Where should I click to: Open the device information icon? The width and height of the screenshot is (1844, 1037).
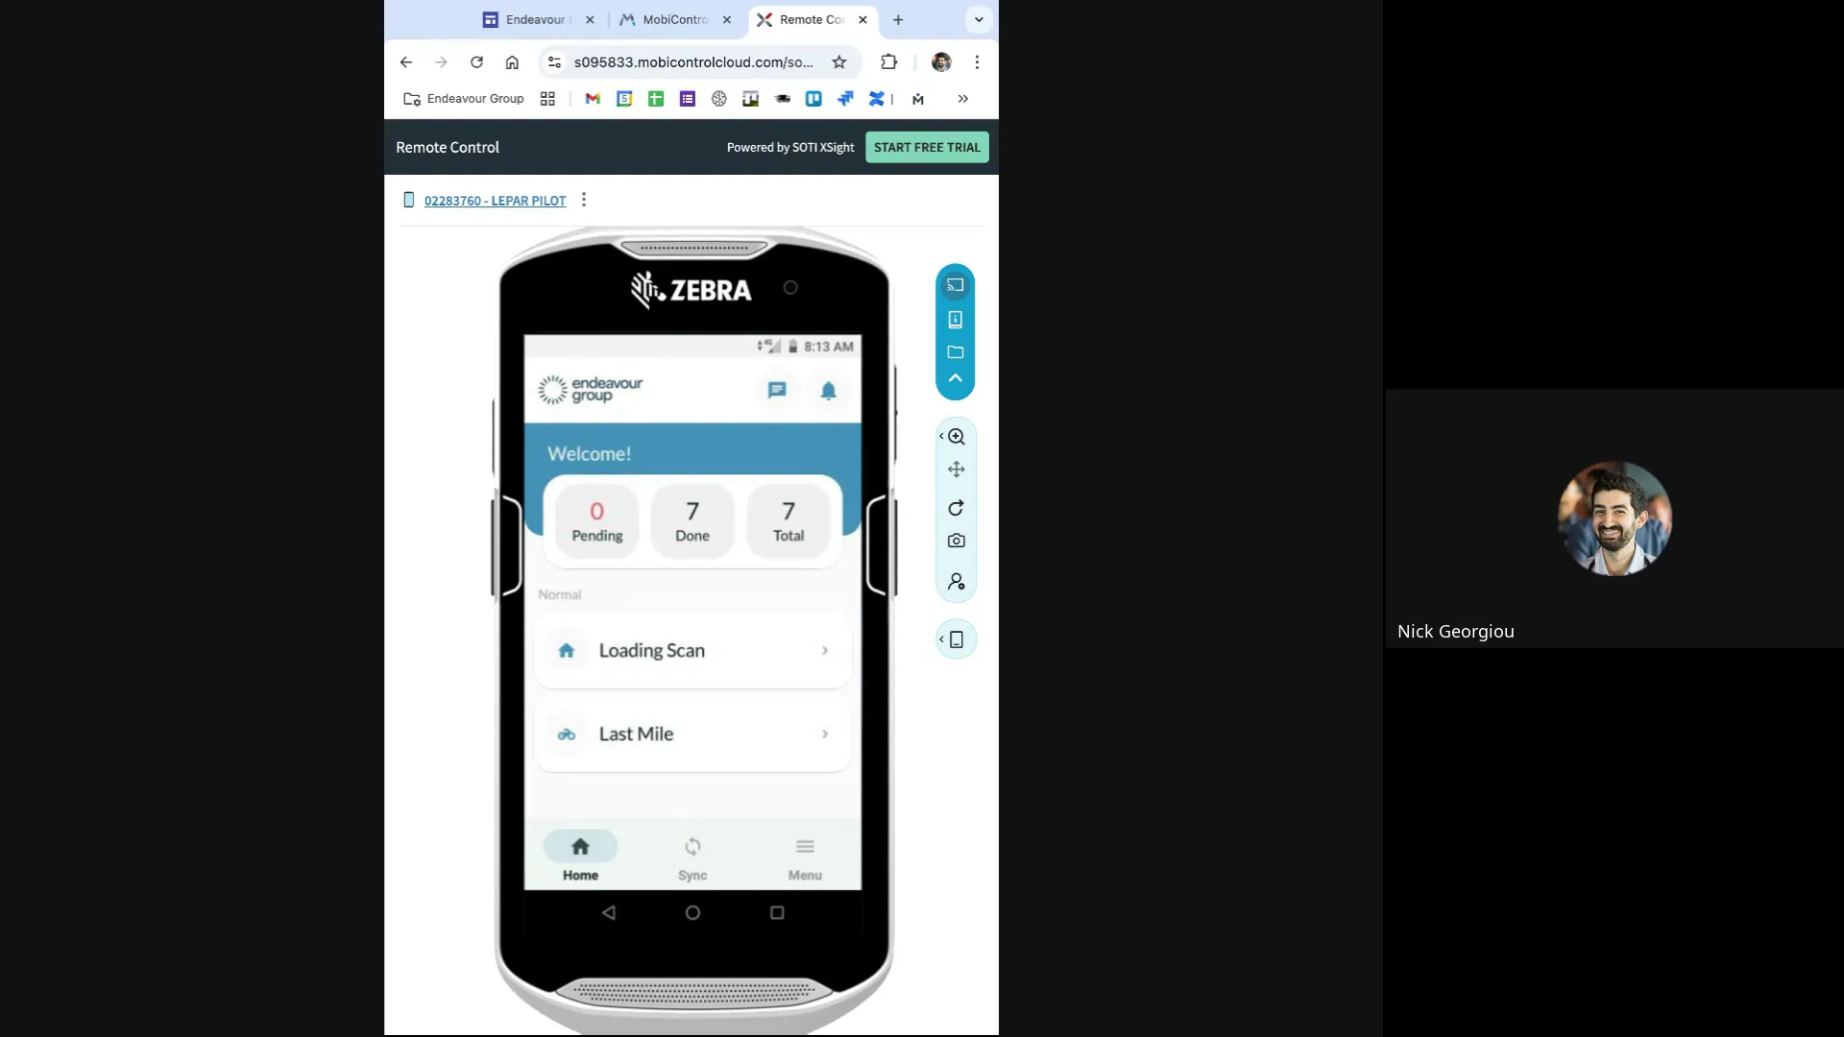[x=956, y=320]
